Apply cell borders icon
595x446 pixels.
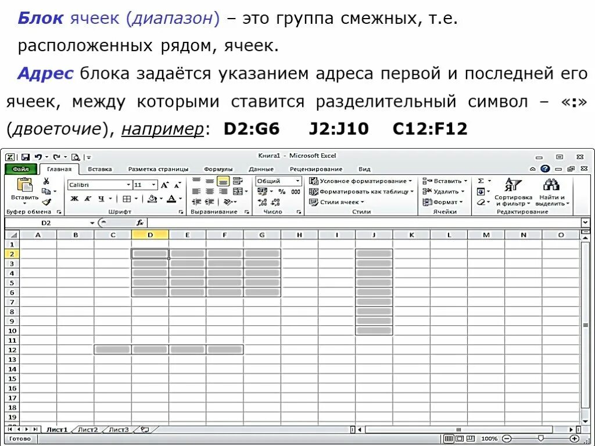(127, 199)
